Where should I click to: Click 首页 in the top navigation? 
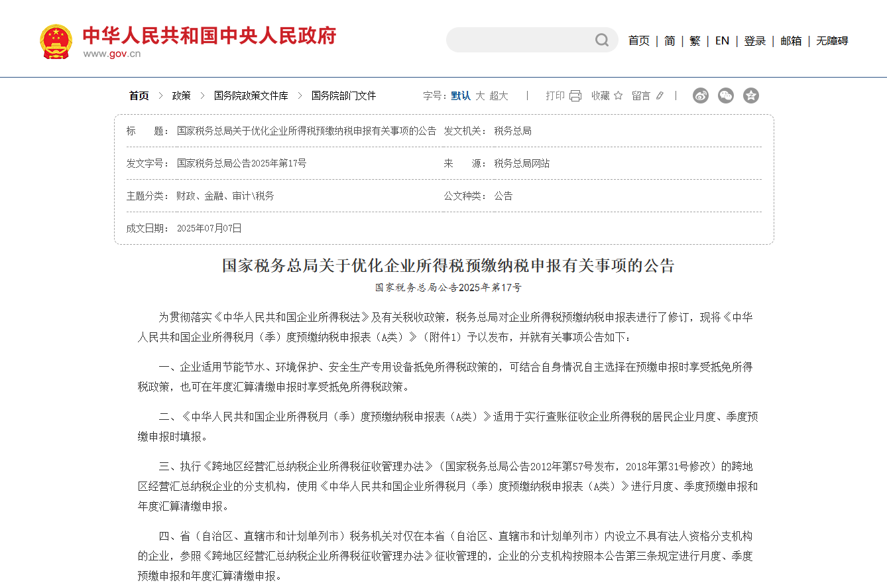click(x=639, y=41)
